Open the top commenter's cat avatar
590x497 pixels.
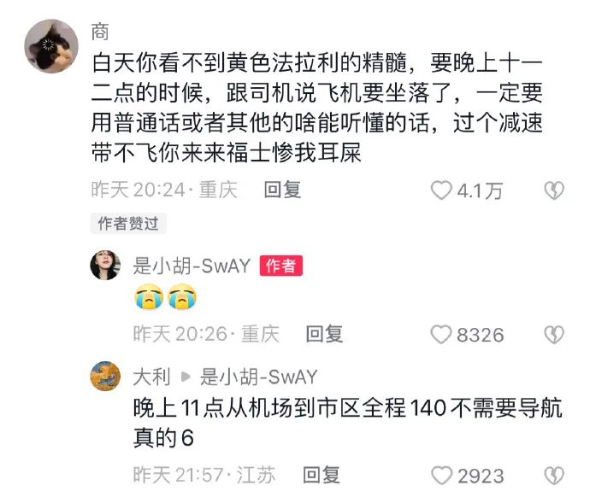51,46
